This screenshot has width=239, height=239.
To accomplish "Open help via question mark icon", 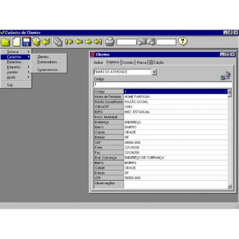I will pyautogui.click(x=183, y=42).
